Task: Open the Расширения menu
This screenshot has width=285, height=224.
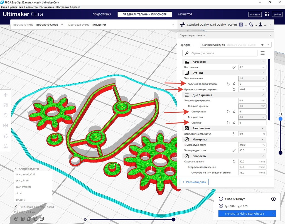Action: coord(47,7)
